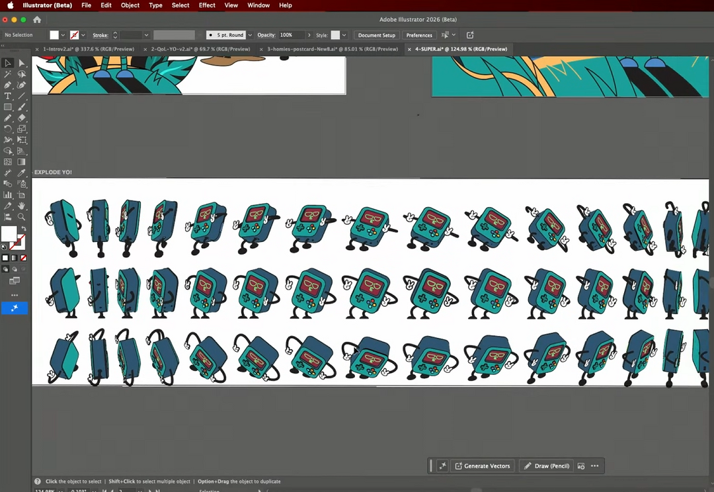
Task: Open the Style dropdown in control bar
Action: 344,35
